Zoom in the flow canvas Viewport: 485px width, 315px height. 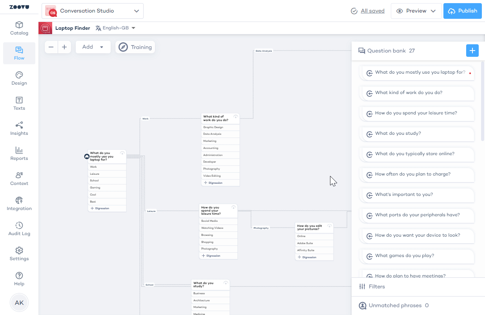(64, 47)
